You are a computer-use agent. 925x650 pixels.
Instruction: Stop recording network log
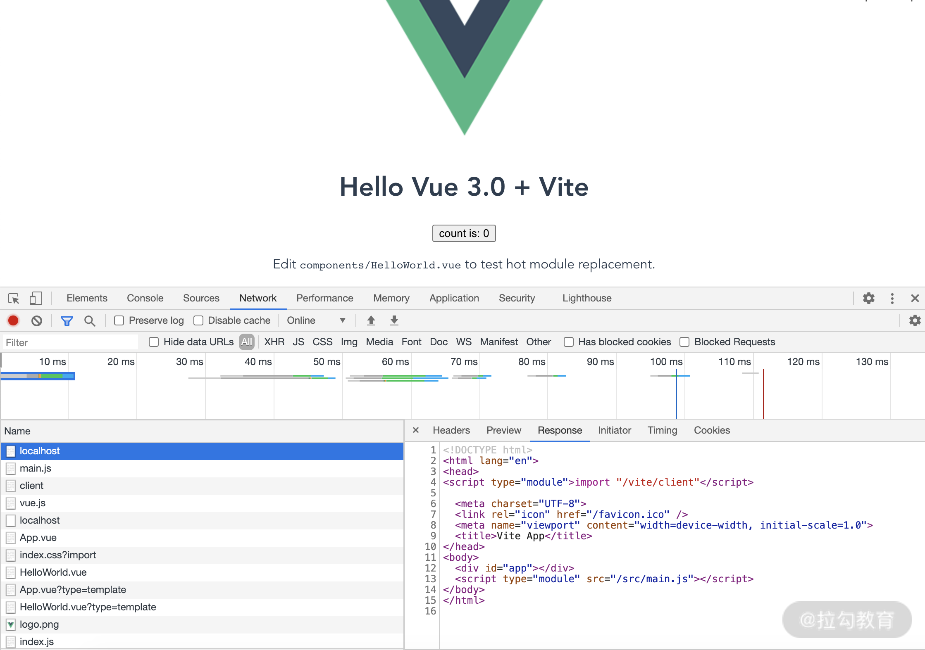coord(13,320)
